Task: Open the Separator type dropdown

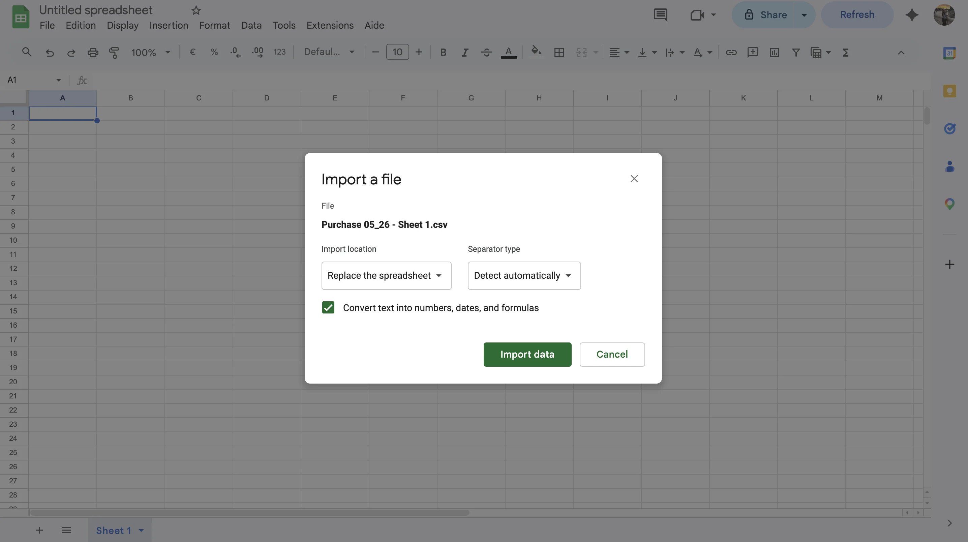Action: point(524,275)
